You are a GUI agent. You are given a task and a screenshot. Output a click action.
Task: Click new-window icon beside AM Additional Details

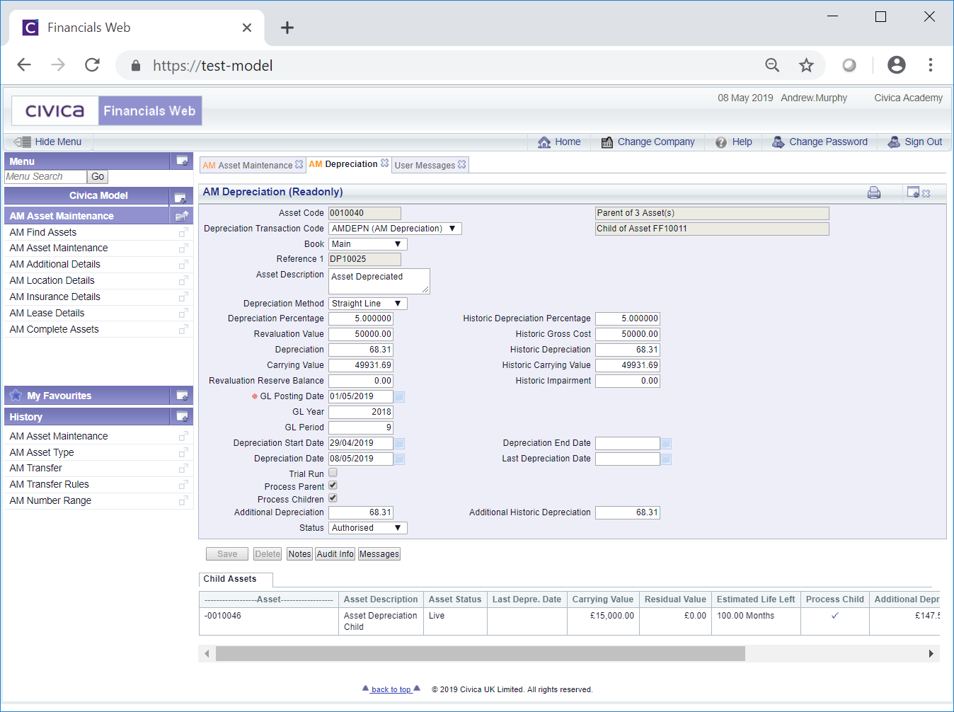183,265
